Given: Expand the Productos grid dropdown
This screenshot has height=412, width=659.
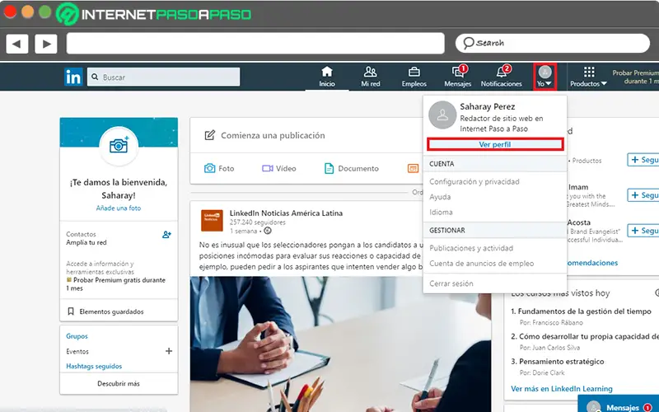Looking at the screenshot, I should 588,77.
